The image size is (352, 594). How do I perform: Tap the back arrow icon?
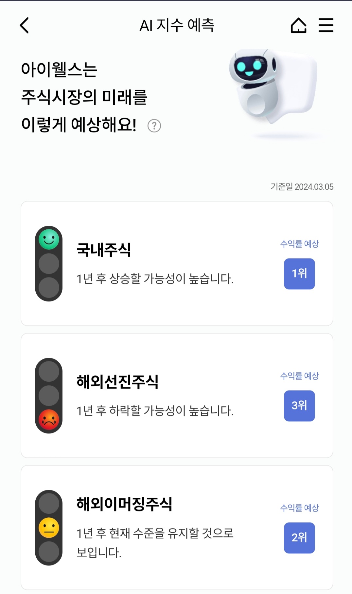pyautogui.click(x=25, y=25)
